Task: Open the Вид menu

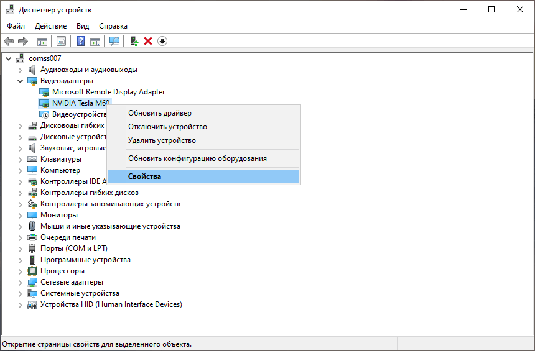Action: pos(83,26)
